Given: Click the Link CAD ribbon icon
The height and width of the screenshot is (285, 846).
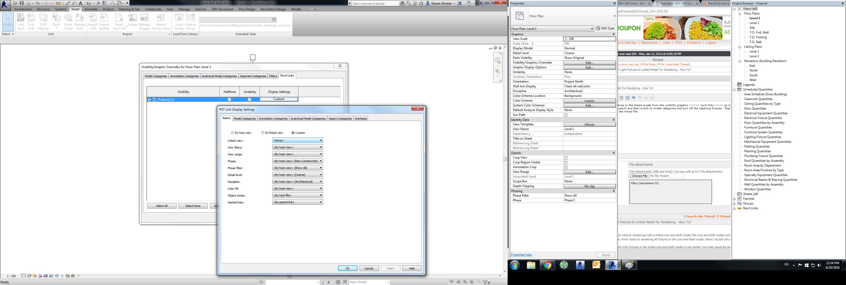Looking at the screenshot, I should 31,22.
